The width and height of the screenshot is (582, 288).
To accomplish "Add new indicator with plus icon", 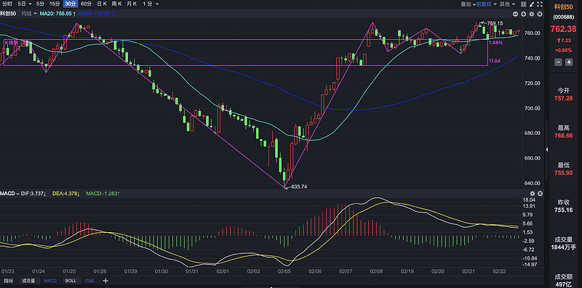I will tap(105, 281).
